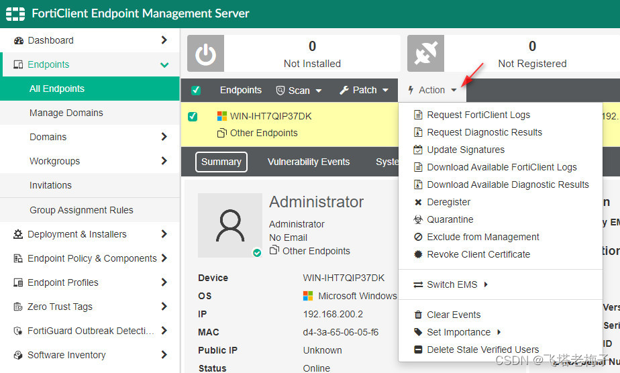Image resolution: width=620 pixels, height=373 pixels.
Task: Click the Fortinet logo icon in header
Action: [x=15, y=14]
